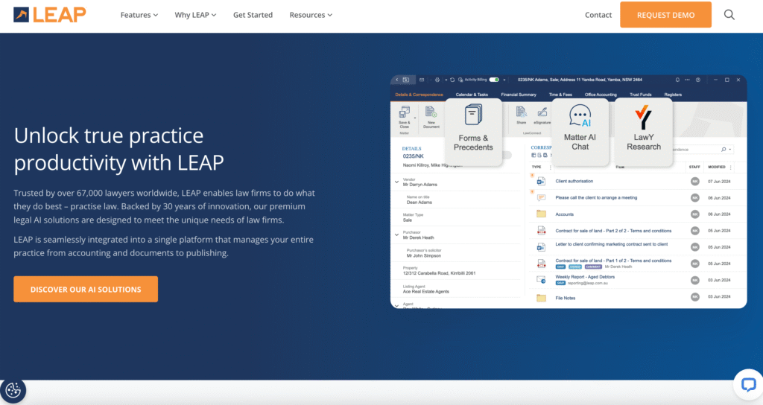Image resolution: width=763 pixels, height=405 pixels.
Task: Click the email envelope icon in title bar
Action: [422, 80]
